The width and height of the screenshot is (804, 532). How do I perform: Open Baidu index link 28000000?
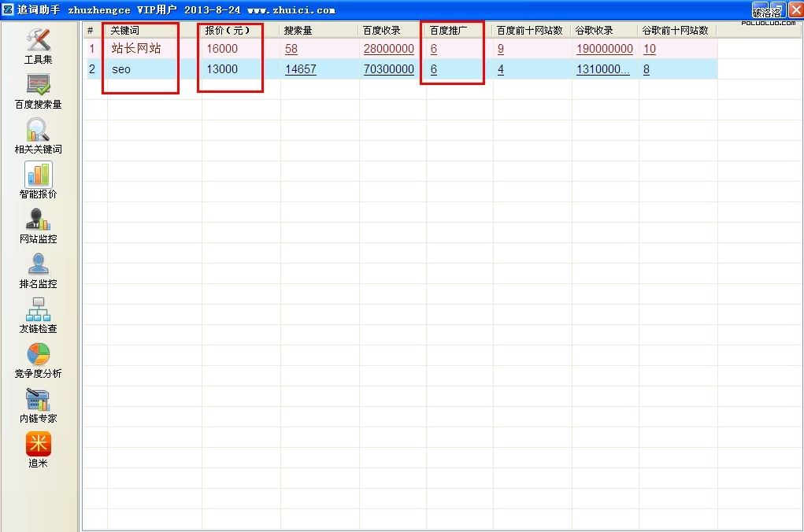(x=388, y=49)
